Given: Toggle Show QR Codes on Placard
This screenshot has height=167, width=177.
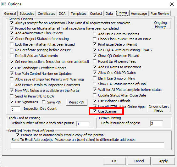Looking at the screenshot, I should tap(95, 56).
